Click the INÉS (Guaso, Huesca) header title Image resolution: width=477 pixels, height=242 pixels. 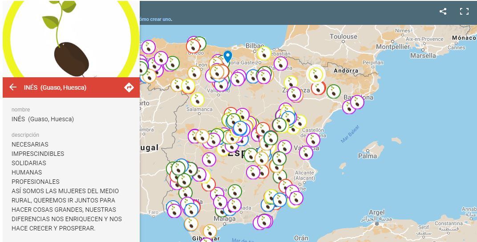coord(55,87)
